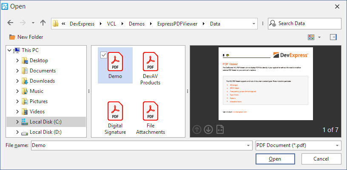347x170 pixels.
Task: Open the recent locations history dropdown
Action: click(33, 23)
